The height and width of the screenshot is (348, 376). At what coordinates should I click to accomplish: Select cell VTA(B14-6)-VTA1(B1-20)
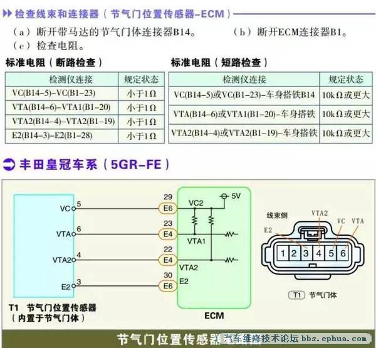coord(61,107)
